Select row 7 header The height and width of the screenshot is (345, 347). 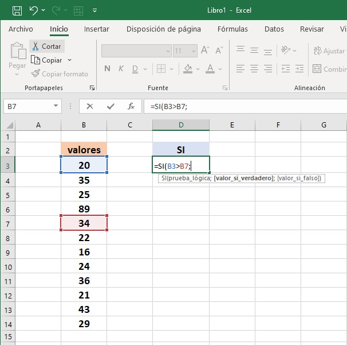8,223
